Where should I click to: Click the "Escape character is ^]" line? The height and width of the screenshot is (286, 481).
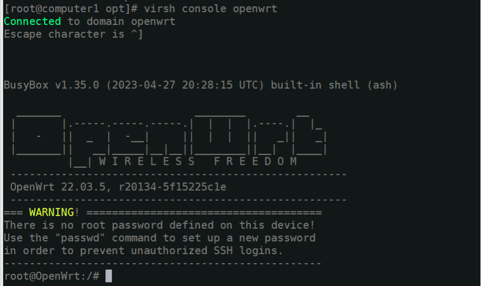(x=74, y=34)
